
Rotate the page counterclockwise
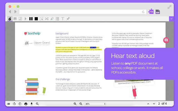(14, 104)
